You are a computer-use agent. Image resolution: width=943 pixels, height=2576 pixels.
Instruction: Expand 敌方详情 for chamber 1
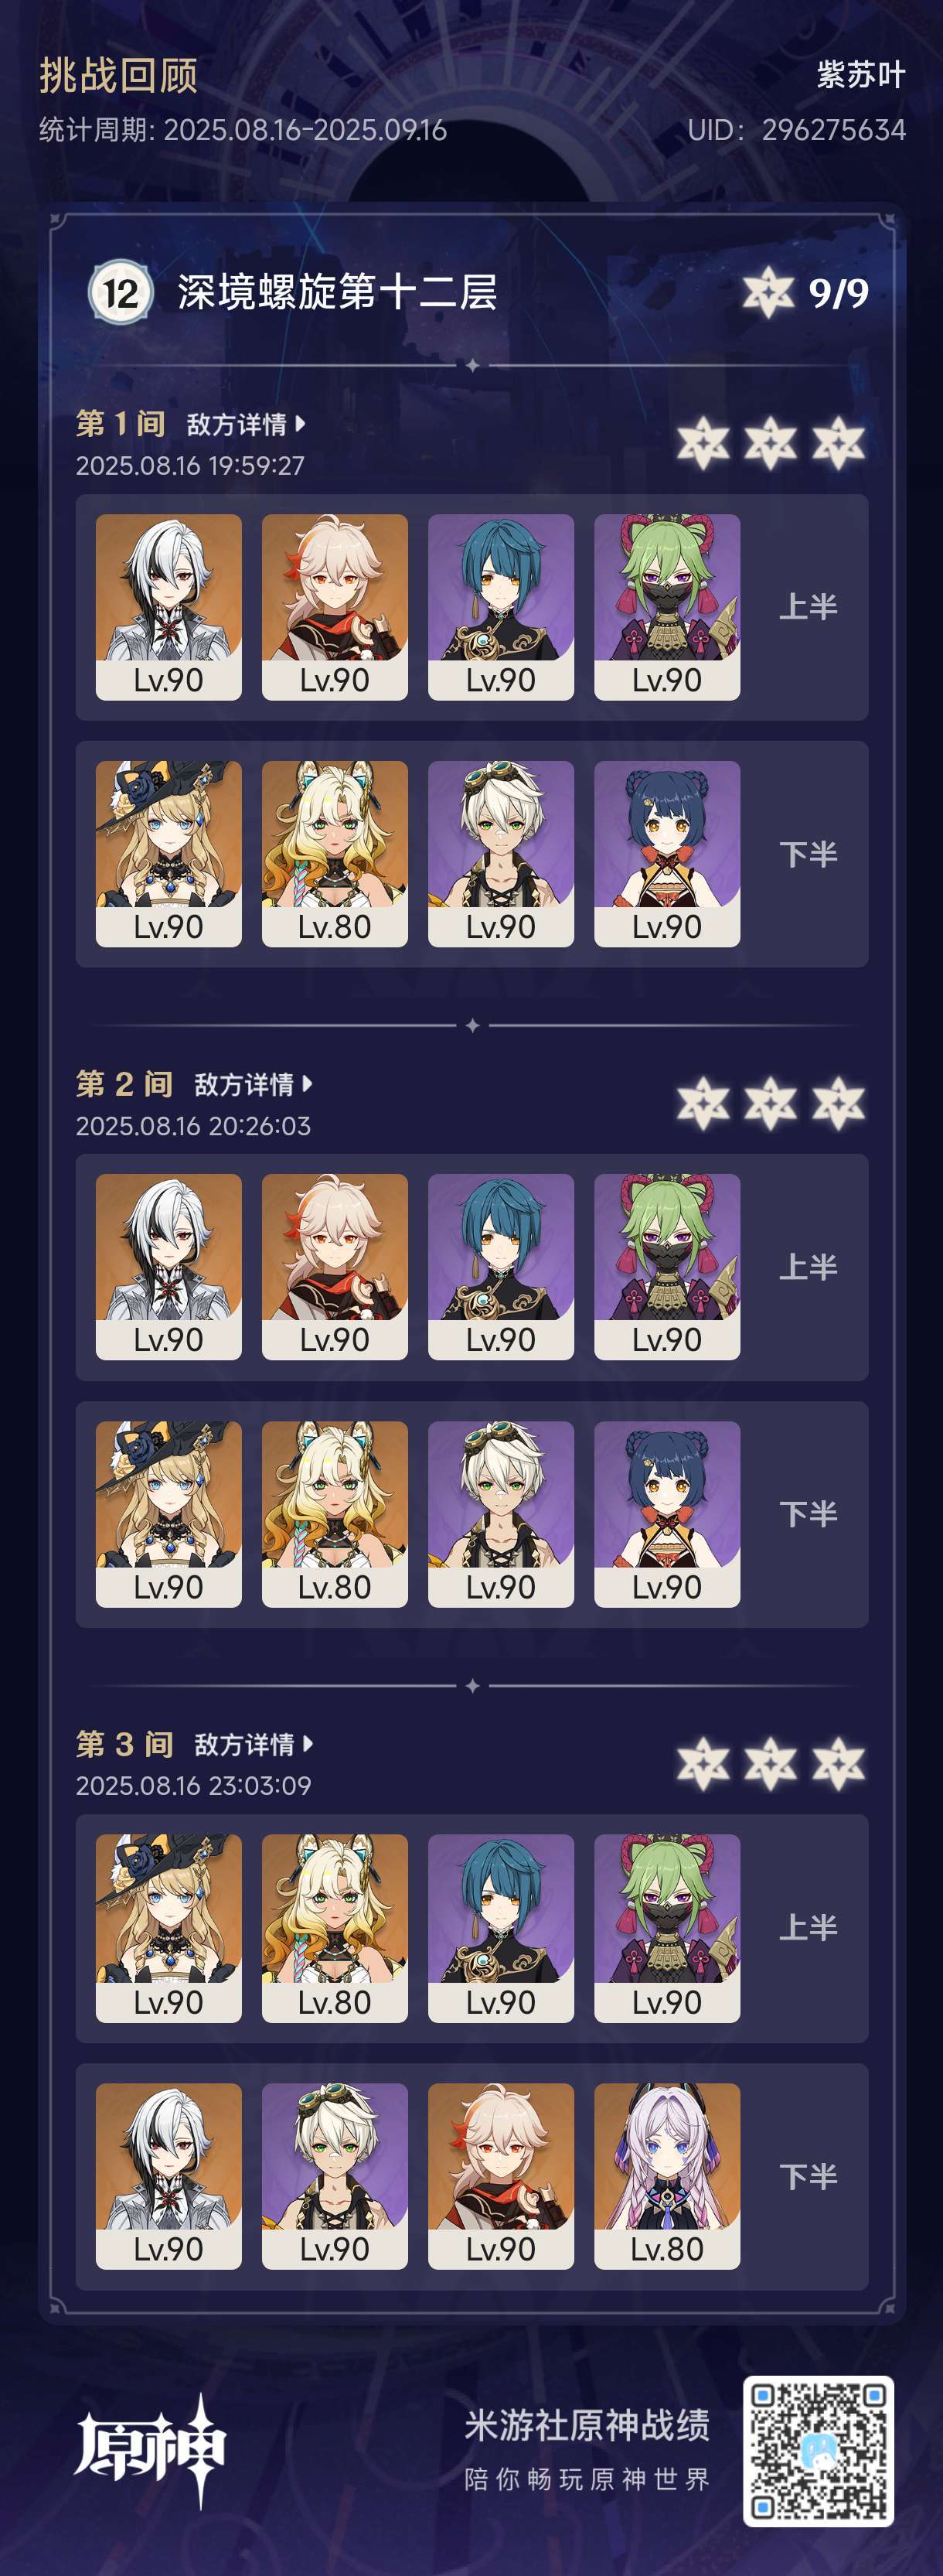point(246,424)
